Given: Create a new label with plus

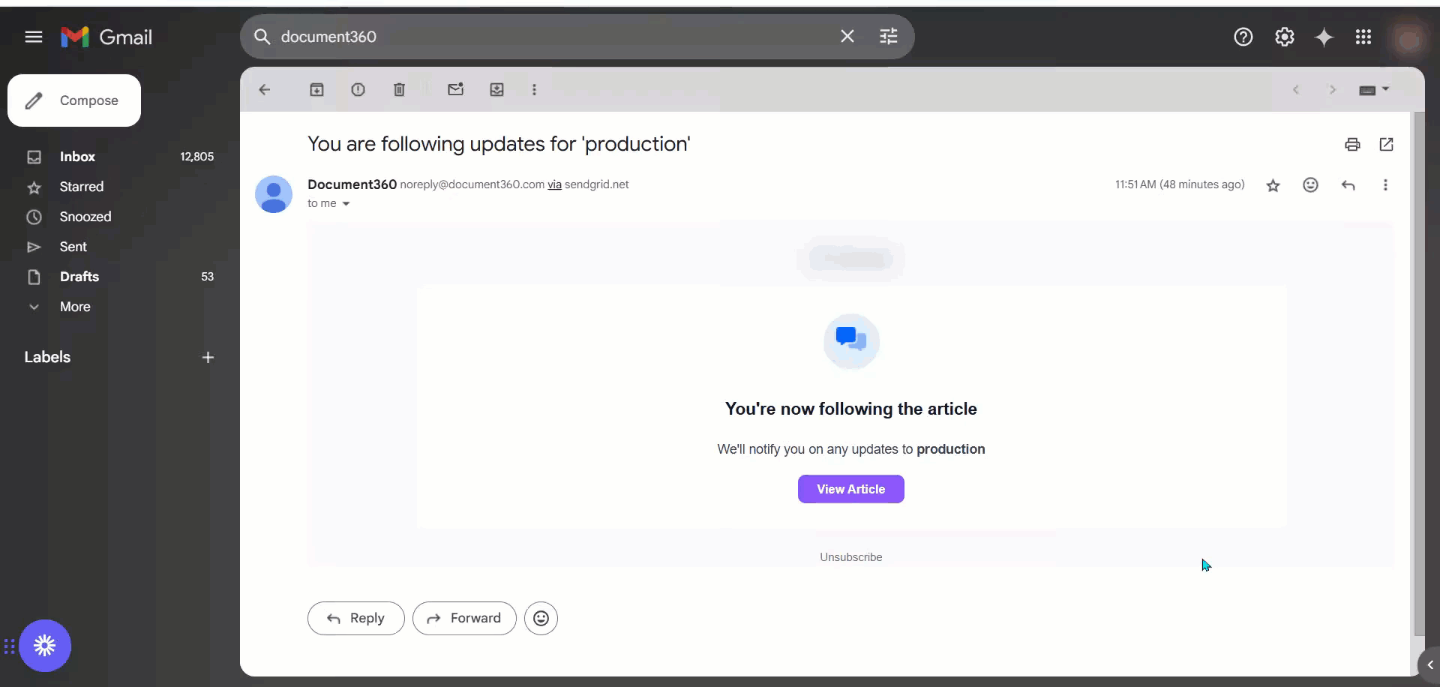Looking at the screenshot, I should pos(208,358).
